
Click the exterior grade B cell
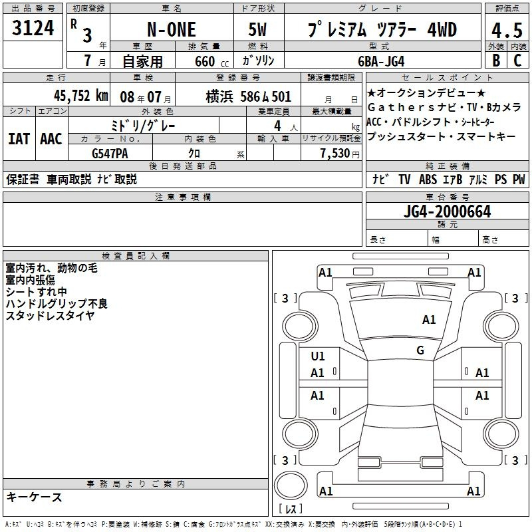[495, 60]
